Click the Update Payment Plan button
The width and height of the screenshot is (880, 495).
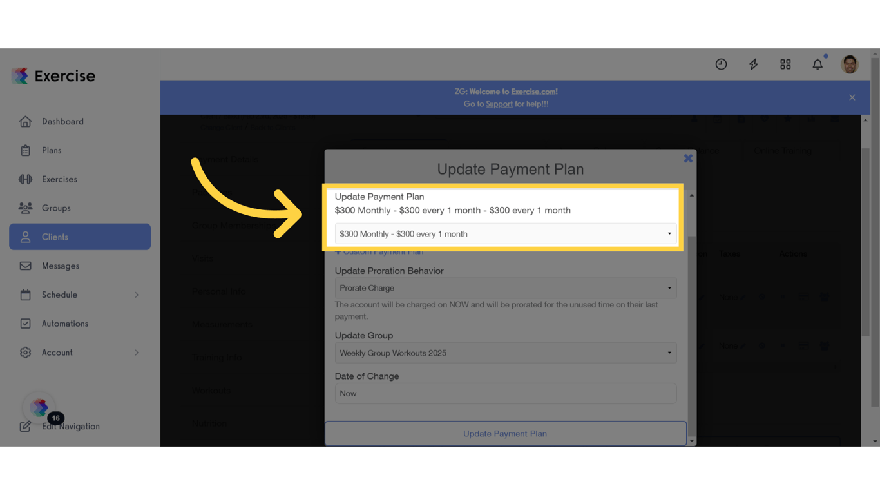[505, 433]
